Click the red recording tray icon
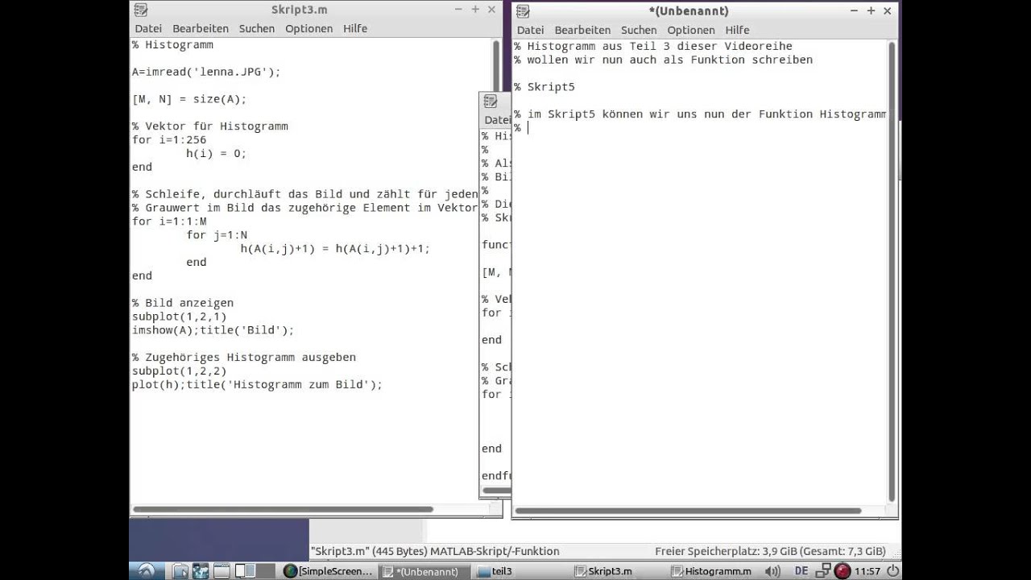Screen dimensions: 1031x580 tap(843, 571)
